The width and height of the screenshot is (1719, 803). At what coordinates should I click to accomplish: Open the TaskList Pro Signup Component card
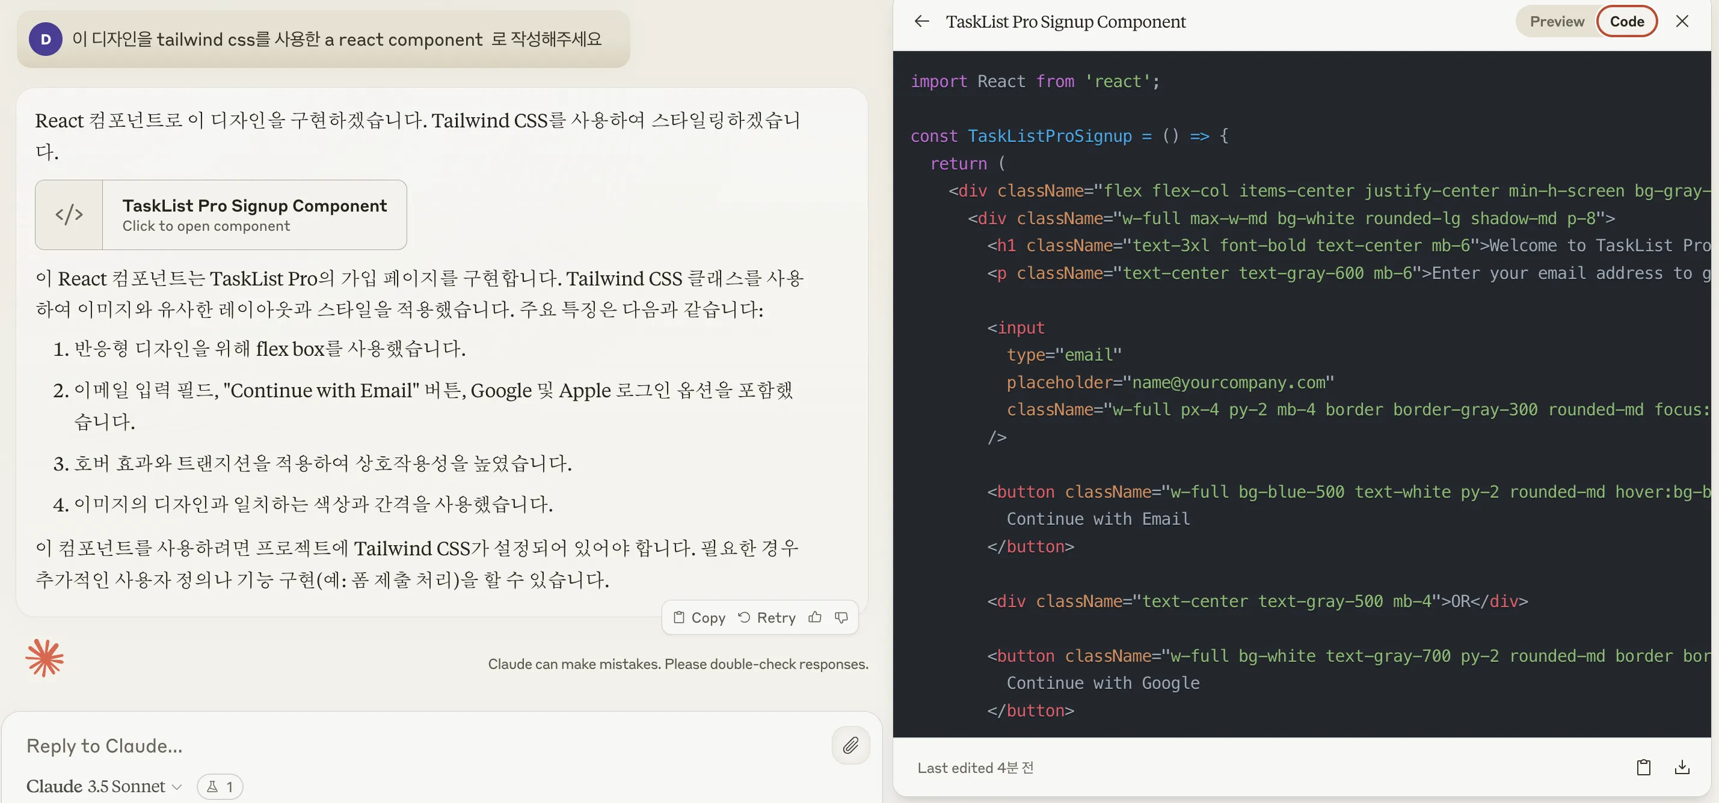(254, 215)
